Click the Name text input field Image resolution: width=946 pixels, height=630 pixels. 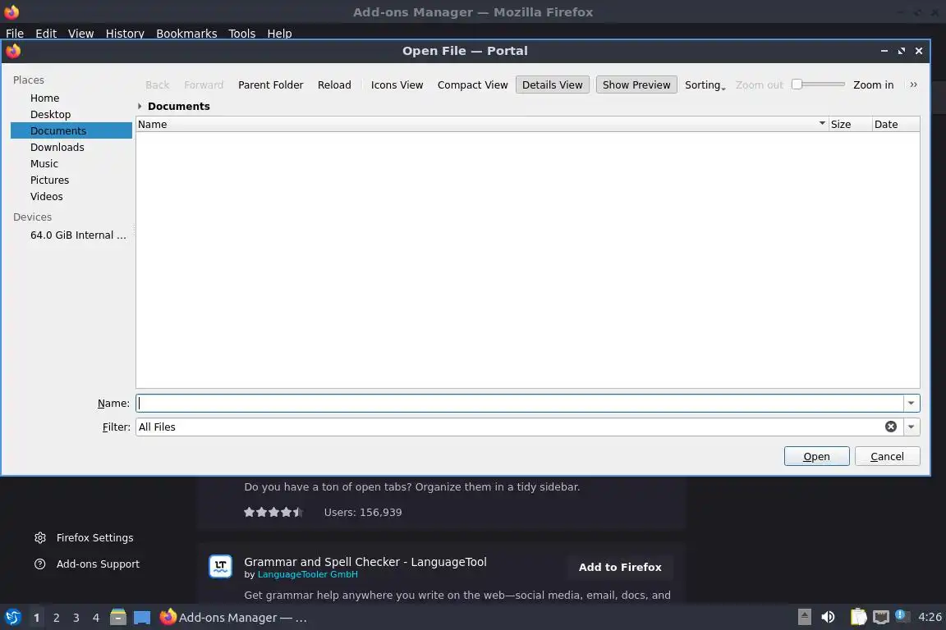[520, 404]
